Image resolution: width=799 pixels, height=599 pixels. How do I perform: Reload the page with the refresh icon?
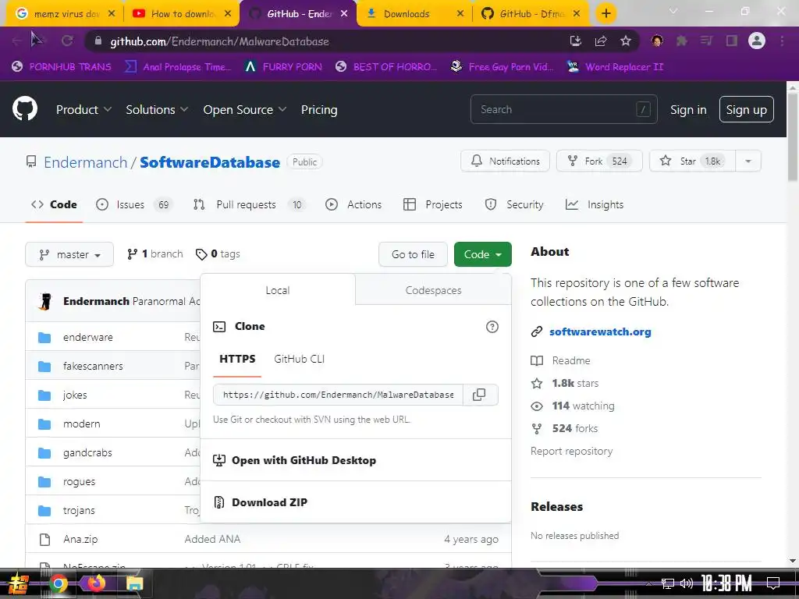pyautogui.click(x=67, y=41)
